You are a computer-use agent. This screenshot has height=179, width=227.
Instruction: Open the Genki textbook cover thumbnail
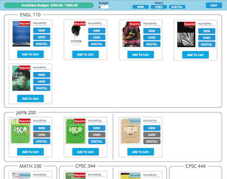(x=21, y=131)
